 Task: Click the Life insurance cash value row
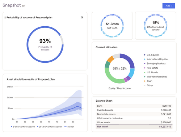point(134,118)
